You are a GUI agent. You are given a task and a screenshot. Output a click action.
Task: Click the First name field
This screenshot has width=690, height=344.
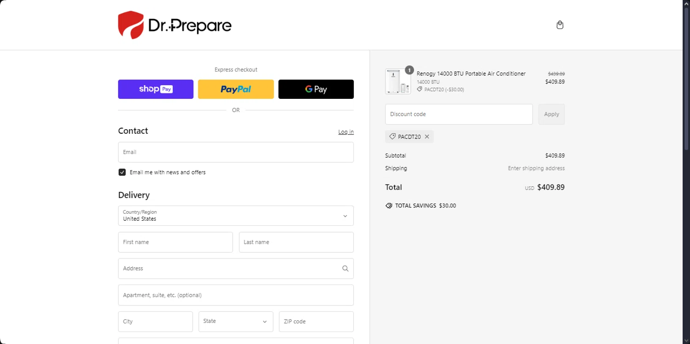(175, 242)
